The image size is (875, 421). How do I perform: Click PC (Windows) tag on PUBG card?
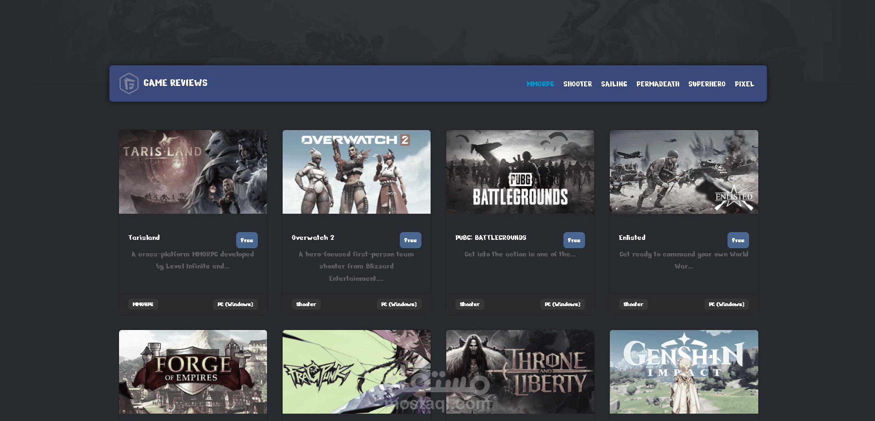562,304
